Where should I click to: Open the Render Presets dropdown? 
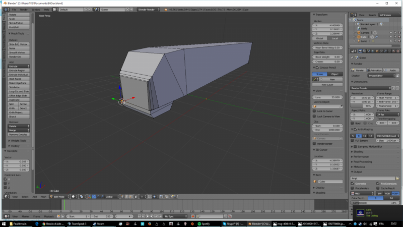[371, 88]
